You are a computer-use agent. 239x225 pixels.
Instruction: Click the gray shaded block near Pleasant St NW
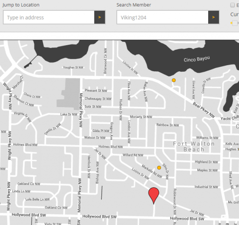coord(69,94)
